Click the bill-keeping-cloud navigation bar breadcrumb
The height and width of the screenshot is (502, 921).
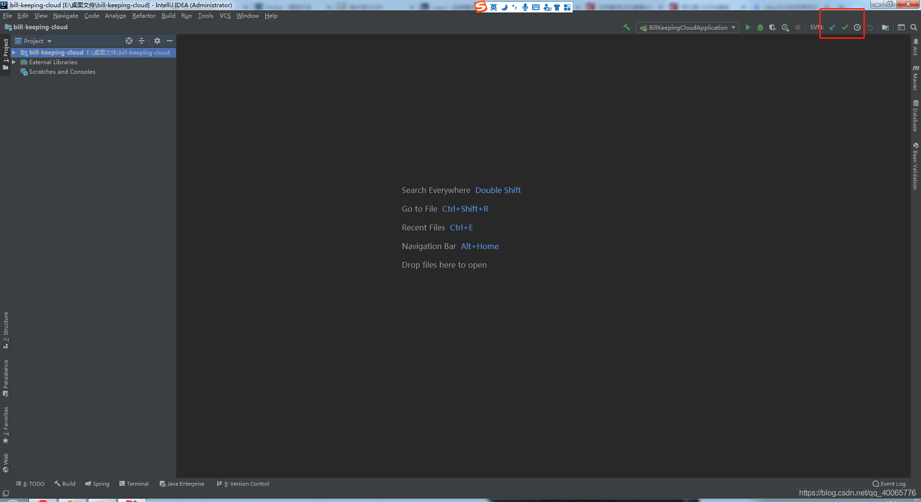pos(36,27)
